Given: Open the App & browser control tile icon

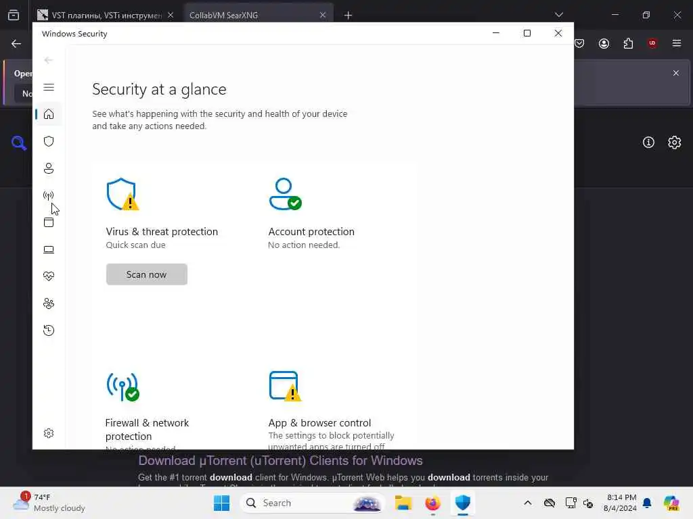Looking at the screenshot, I should pos(285,387).
